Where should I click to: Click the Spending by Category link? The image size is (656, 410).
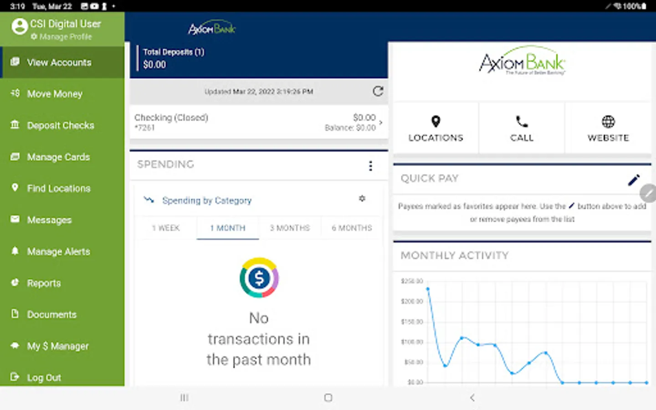[x=207, y=200]
